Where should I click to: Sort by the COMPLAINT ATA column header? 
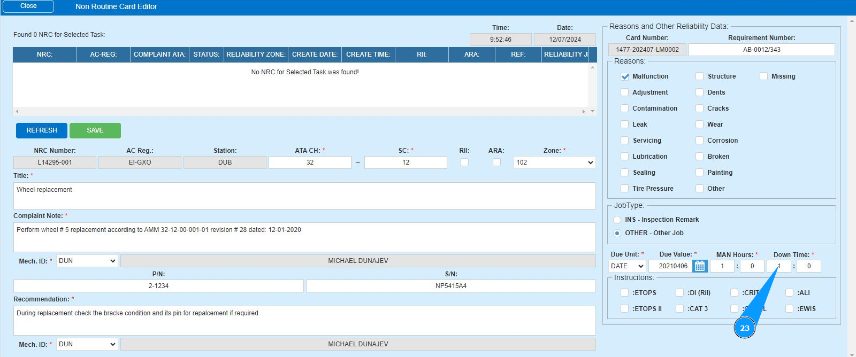(x=159, y=55)
